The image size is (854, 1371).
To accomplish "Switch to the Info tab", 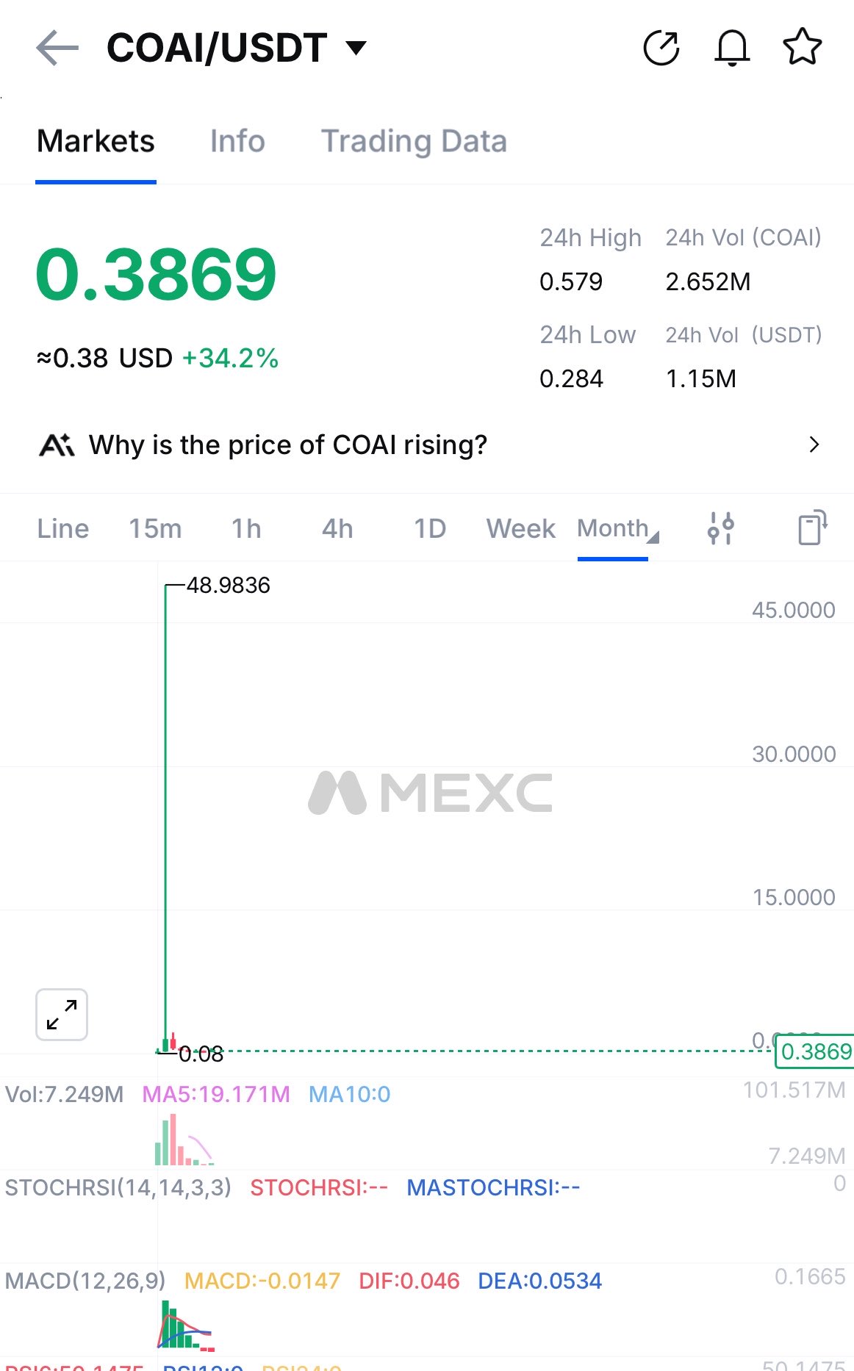I will [x=237, y=141].
